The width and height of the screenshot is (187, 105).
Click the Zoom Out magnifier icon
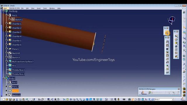(x=81, y=99)
